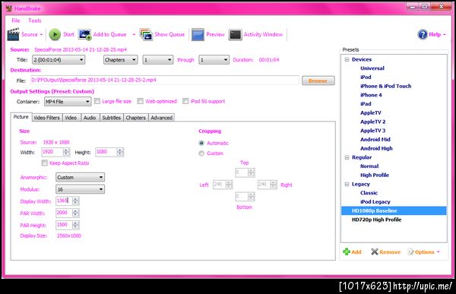Collapse the Legacy preset group
This screenshot has width=456, height=294.
click(x=347, y=184)
